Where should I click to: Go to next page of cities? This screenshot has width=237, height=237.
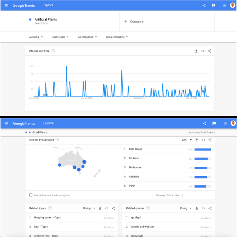[x=182, y=195]
